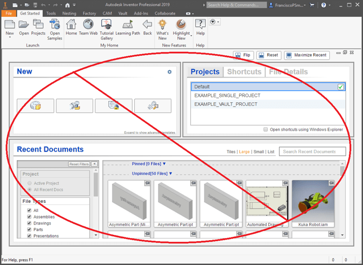Create a new Assembly from template tile
This screenshot has width=363, height=265.
[x=75, y=106]
